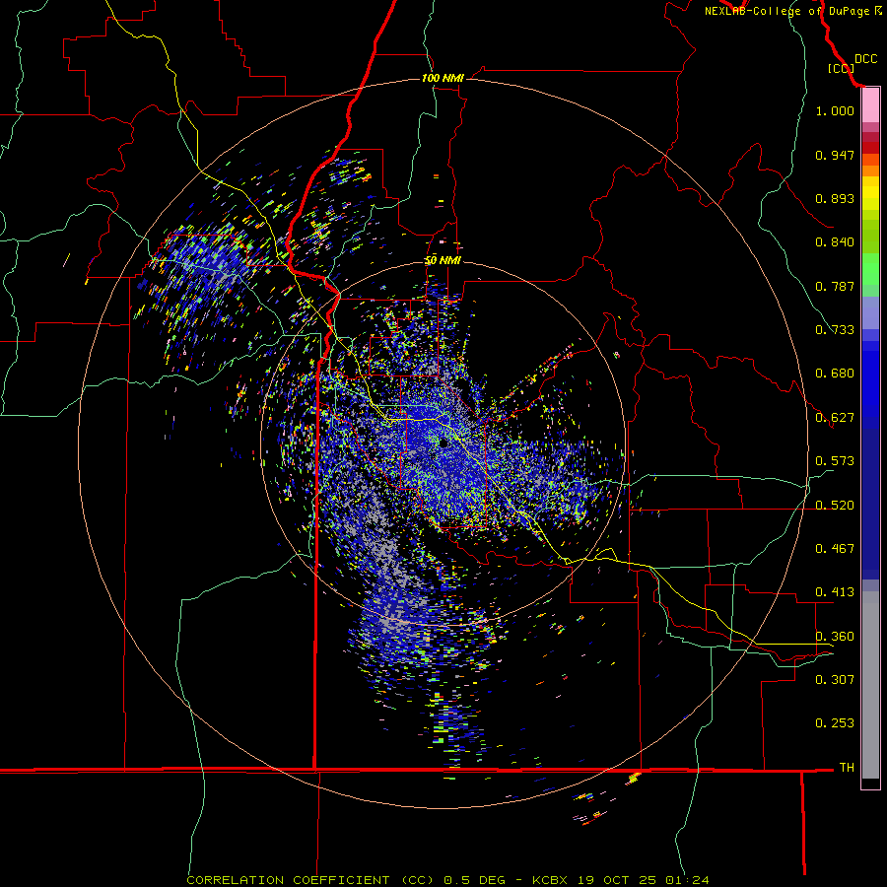This screenshot has width=887, height=887.
Task: Select the 19 OCT 25 date text
Action: coord(617,880)
